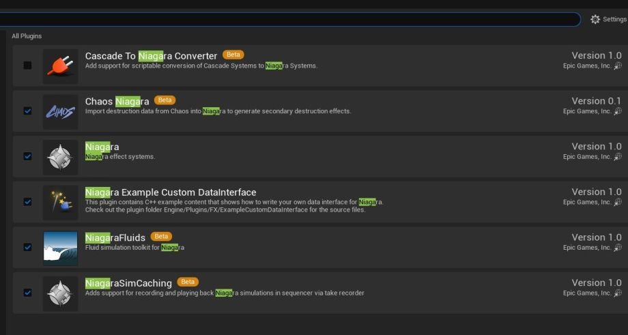The width and height of the screenshot is (628, 335).
Task: Click Version 0.1 on Chaos Niagara row
Action: [597, 101]
